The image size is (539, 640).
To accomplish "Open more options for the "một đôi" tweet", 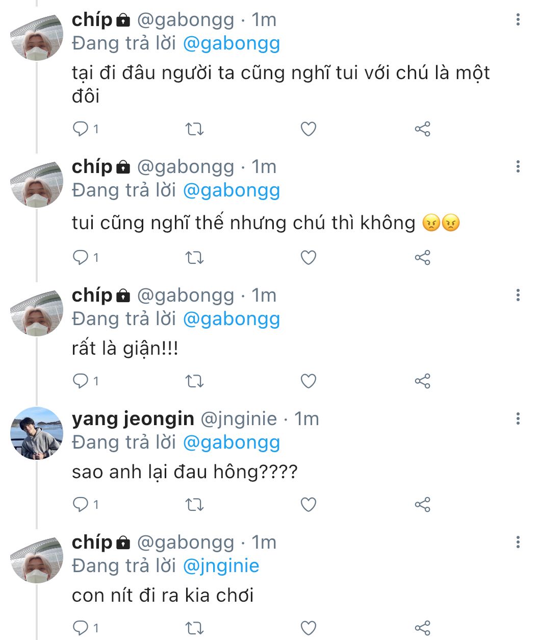I will click(x=518, y=20).
